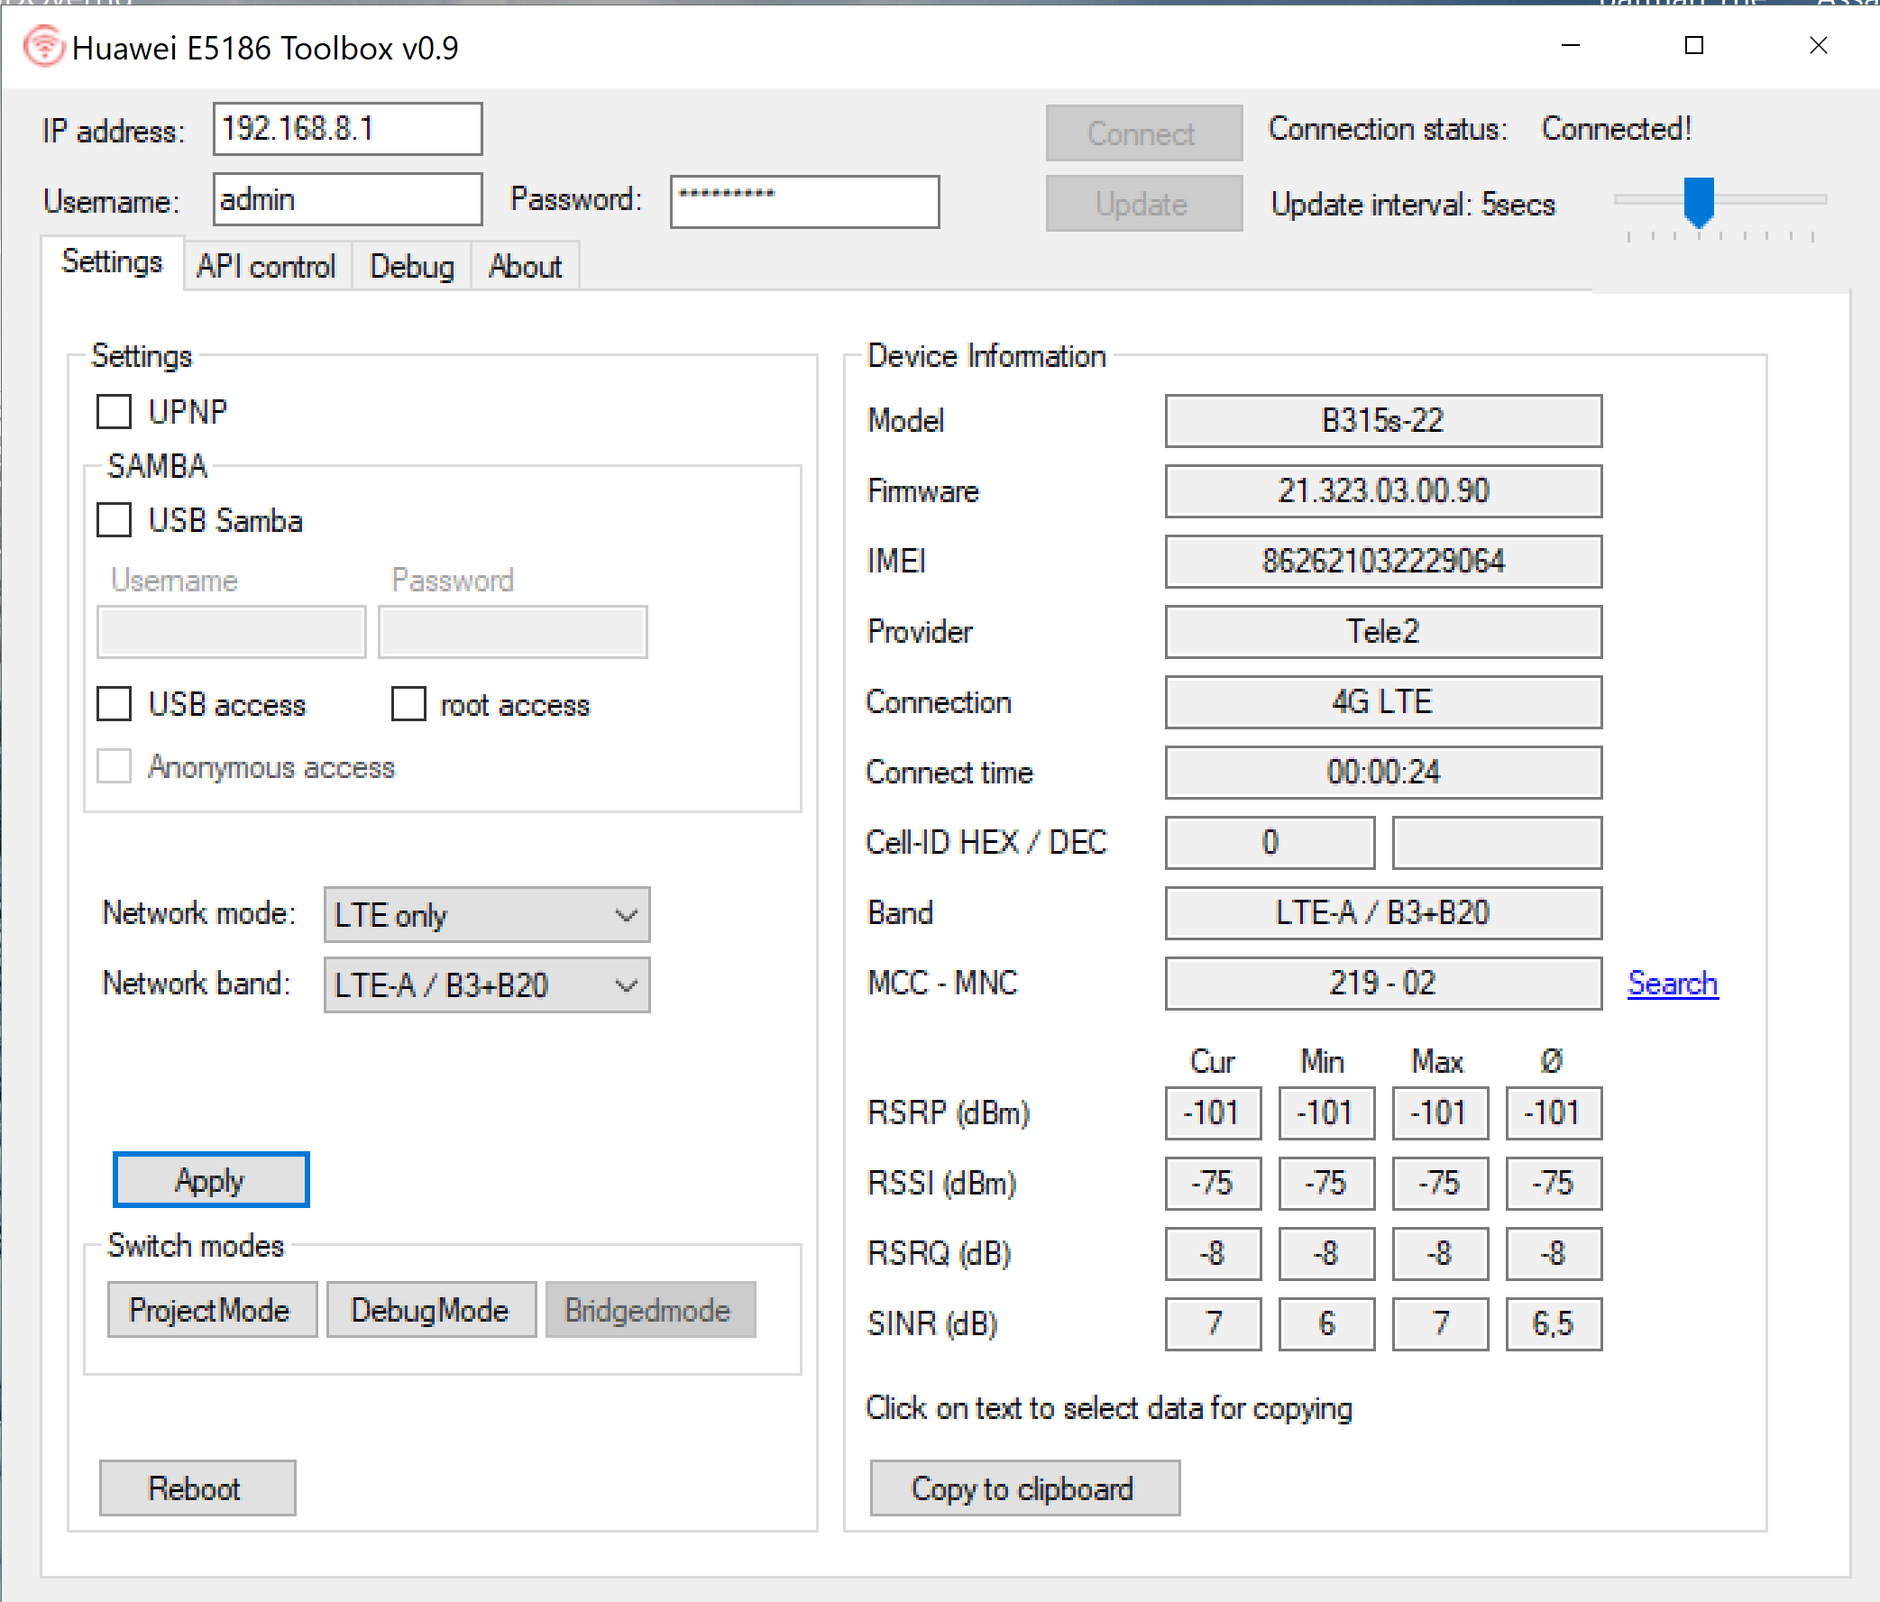
Task: Go to the About tab
Action: coord(525,267)
